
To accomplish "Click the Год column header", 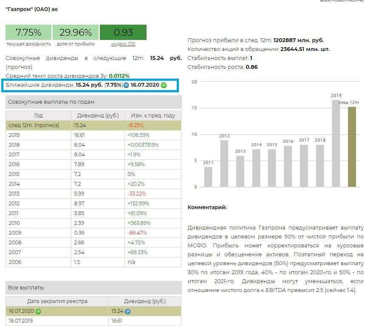I will 38,116.
